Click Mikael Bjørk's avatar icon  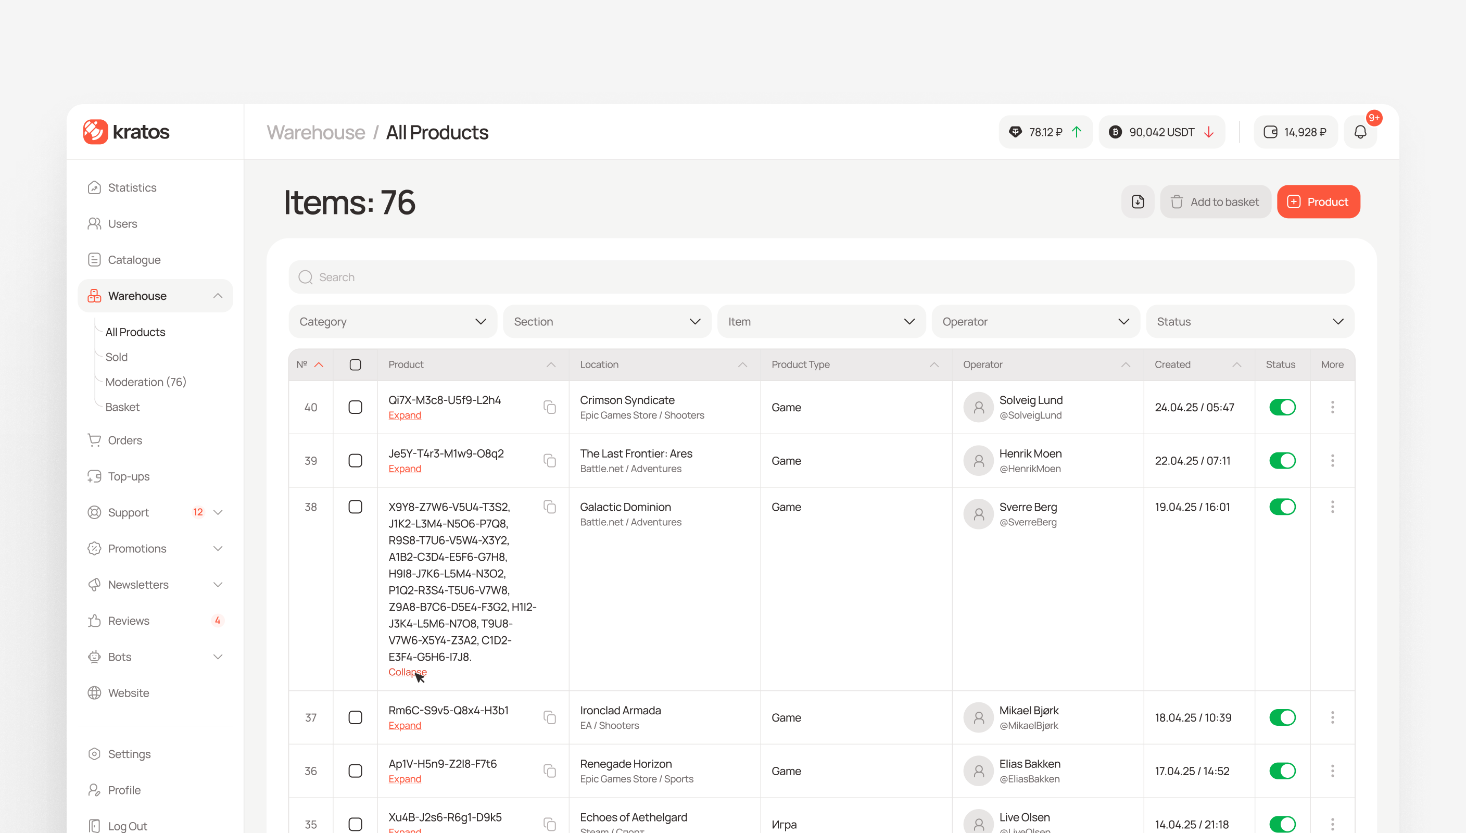pos(979,717)
